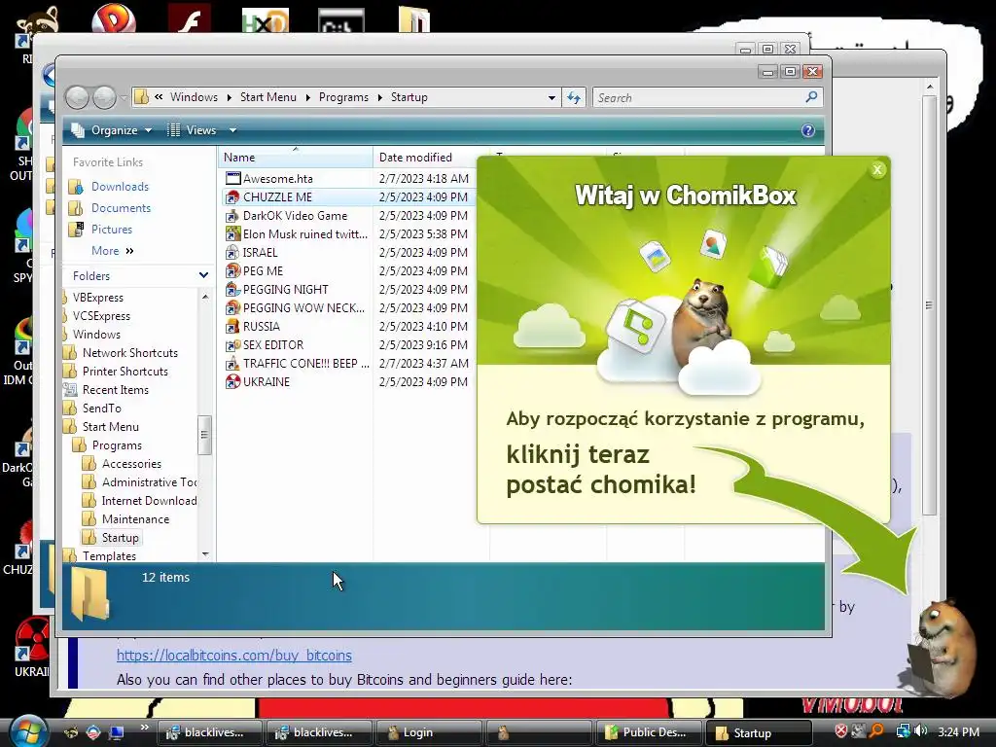Select the Printer Shortcuts folder in tree
This screenshot has width=996, height=747.
coord(125,371)
